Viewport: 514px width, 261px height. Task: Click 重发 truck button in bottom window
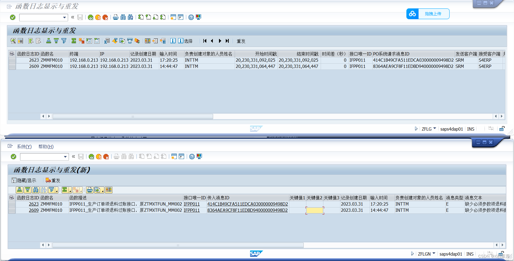(x=53, y=180)
